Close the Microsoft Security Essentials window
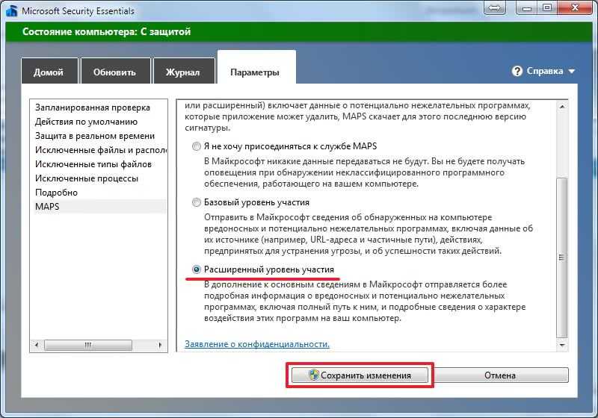Image resolution: width=598 pixels, height=418 pixels. coord(575,7)
